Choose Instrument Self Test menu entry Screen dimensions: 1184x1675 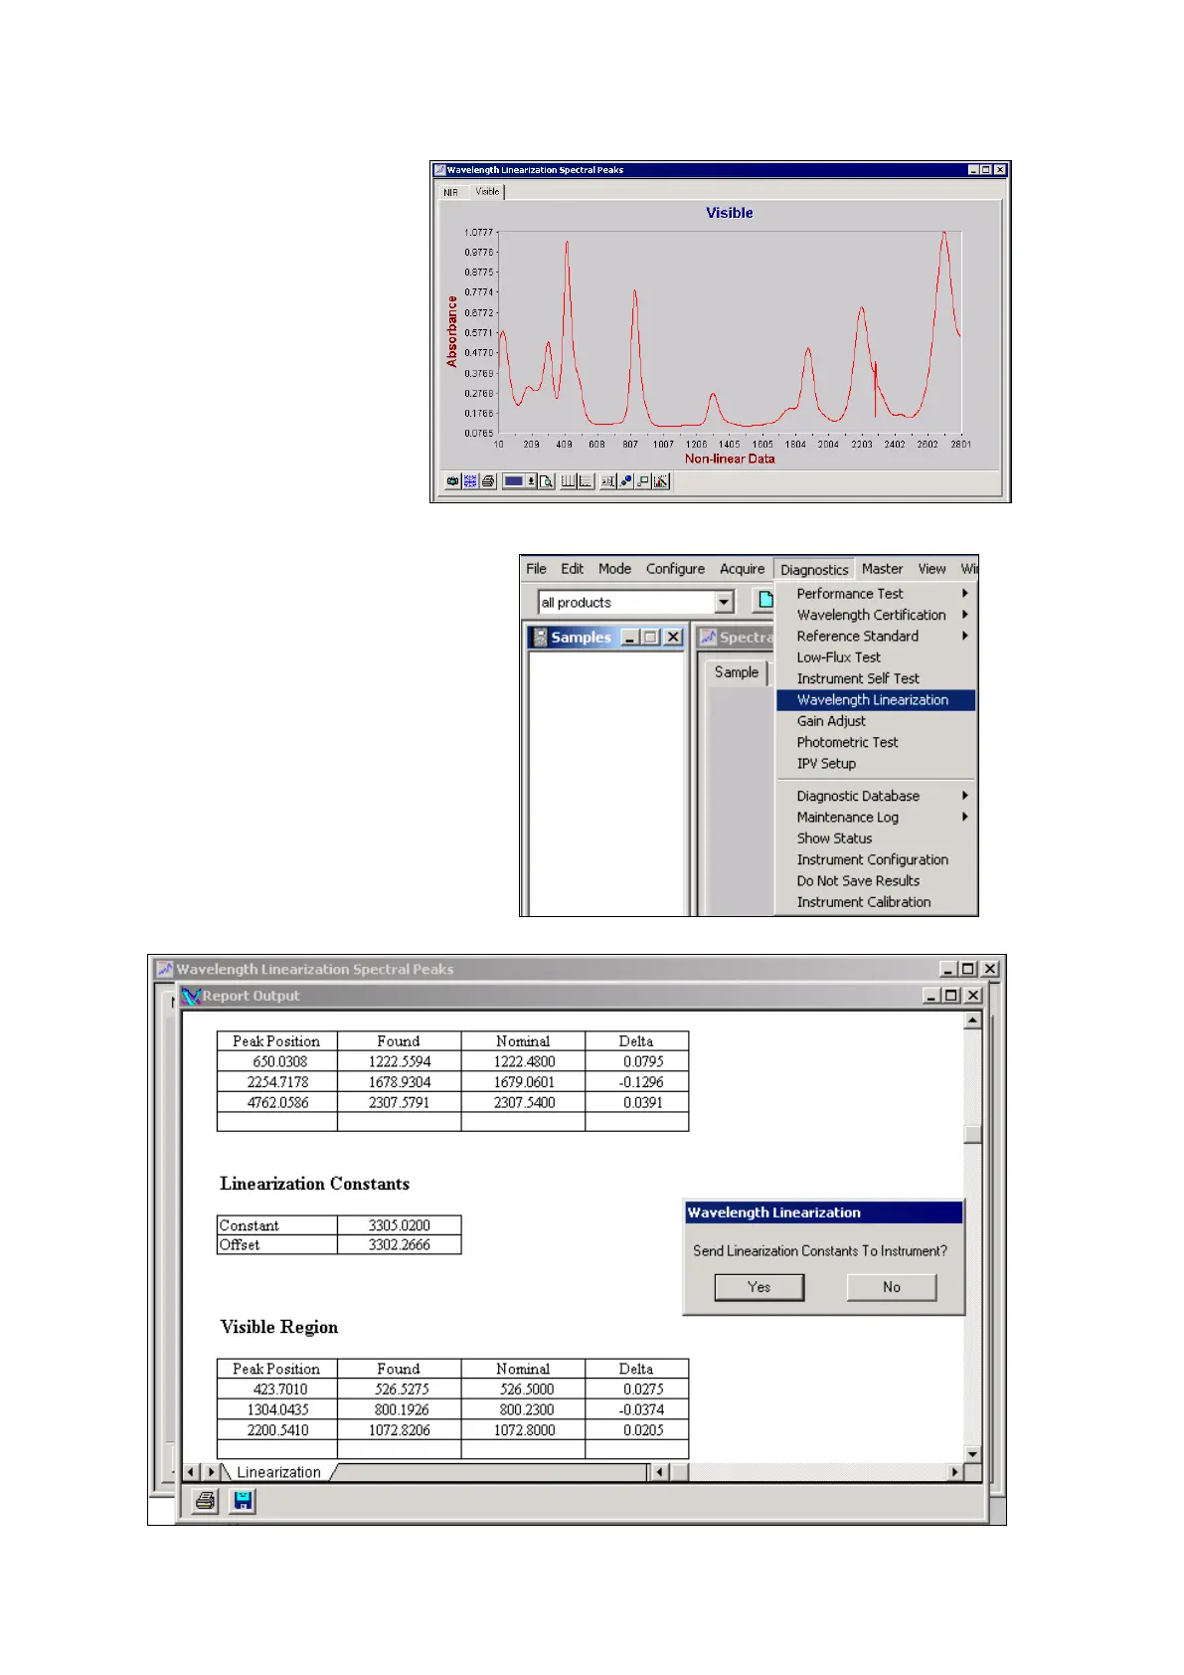[875, 678]
